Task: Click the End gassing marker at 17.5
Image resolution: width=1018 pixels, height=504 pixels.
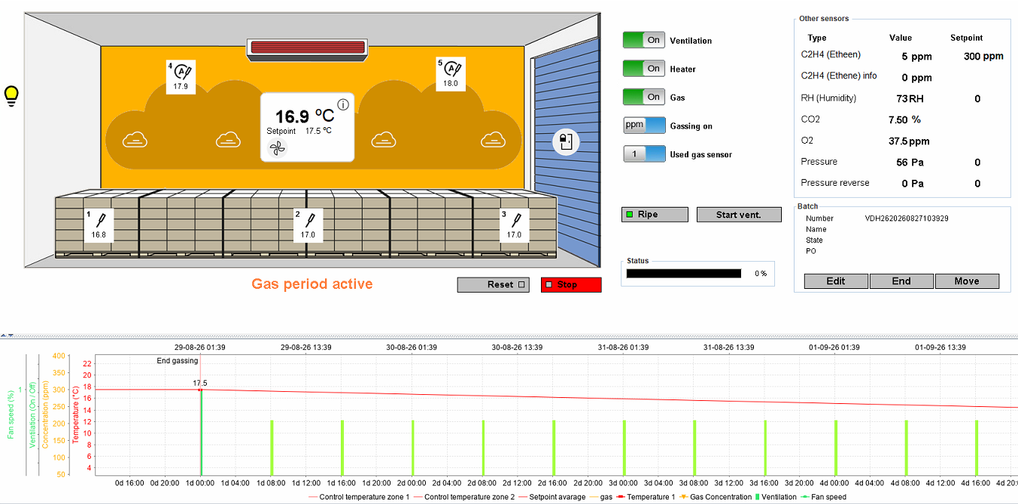Action: (x=200, y=389)
